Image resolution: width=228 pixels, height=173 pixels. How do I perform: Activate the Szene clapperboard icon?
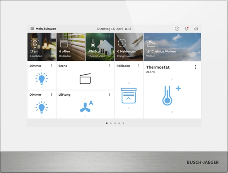[85, 79]
